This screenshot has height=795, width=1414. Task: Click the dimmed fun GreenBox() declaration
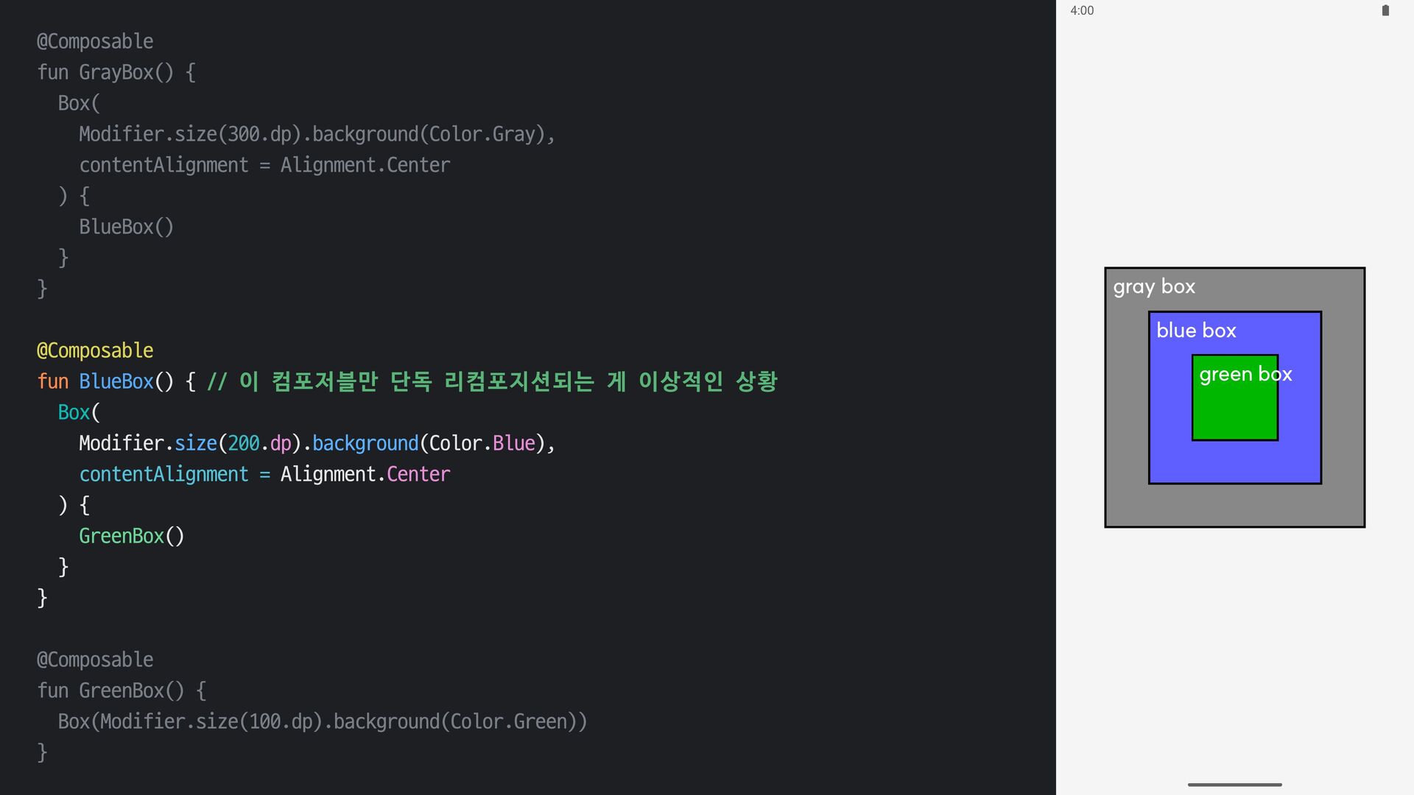click(121, 690)
